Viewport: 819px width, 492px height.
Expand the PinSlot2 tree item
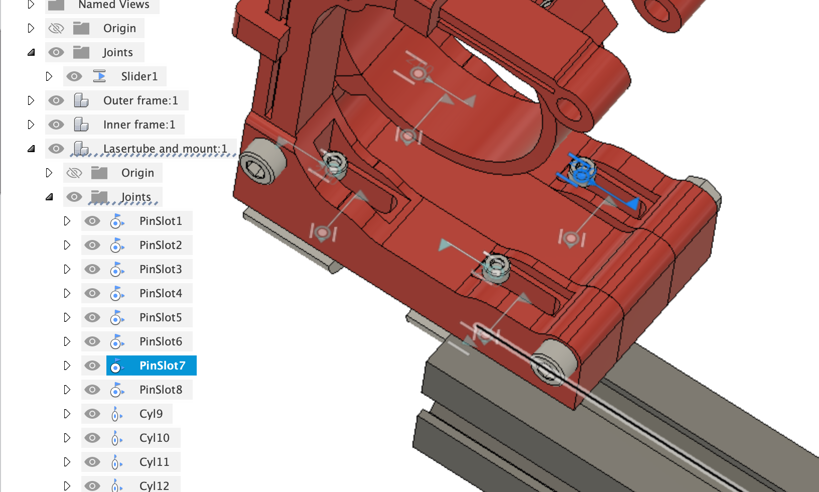pos(67,245)
